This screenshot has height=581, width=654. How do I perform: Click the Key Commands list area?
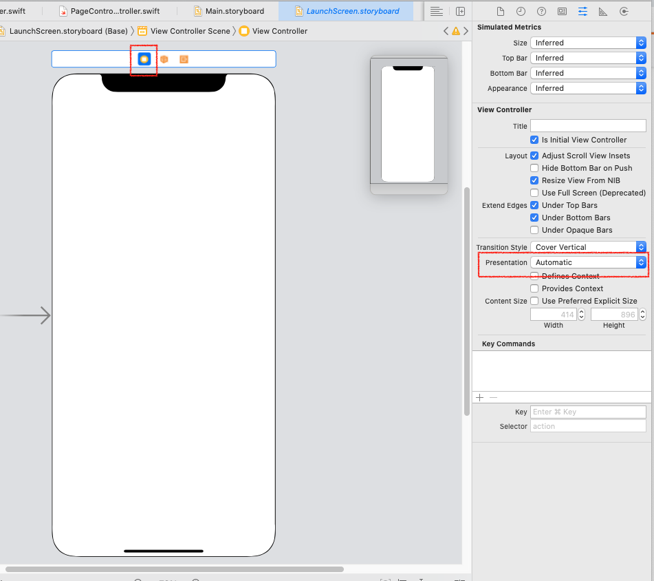(561, 370)
